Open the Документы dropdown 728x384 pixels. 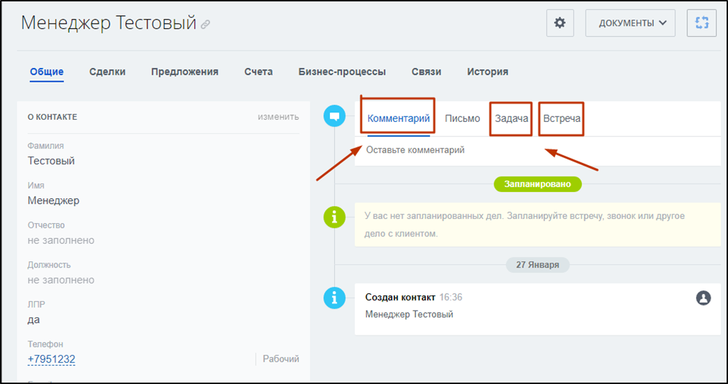point(631,23)
